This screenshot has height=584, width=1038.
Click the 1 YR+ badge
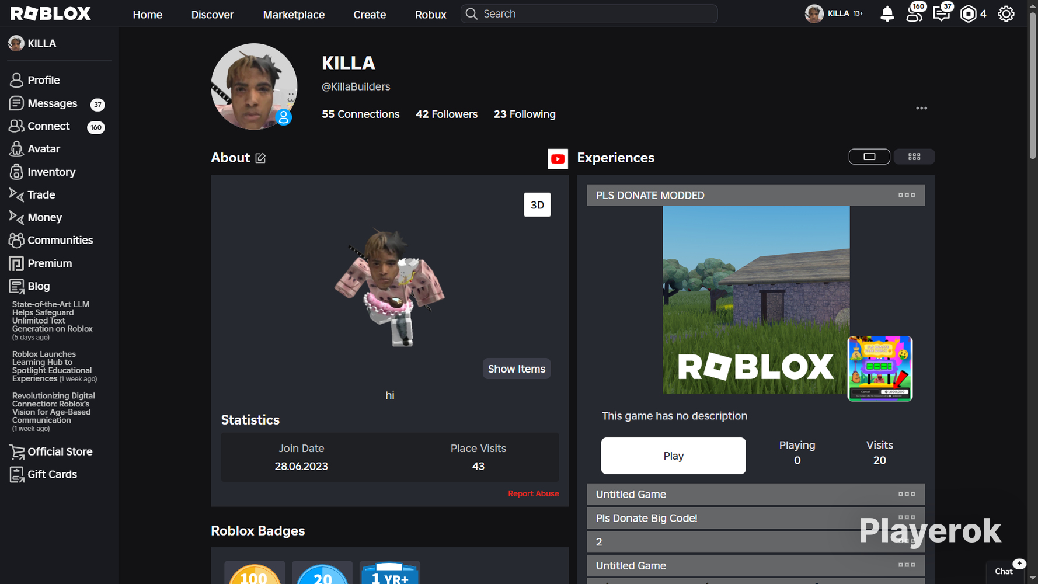pos(390,573)
